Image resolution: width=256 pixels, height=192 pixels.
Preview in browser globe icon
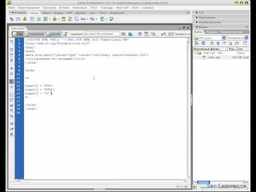pos(131,34)
